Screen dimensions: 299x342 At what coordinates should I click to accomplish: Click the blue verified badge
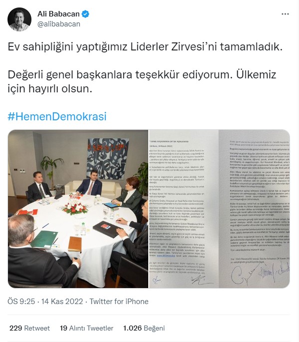point(85,14)
